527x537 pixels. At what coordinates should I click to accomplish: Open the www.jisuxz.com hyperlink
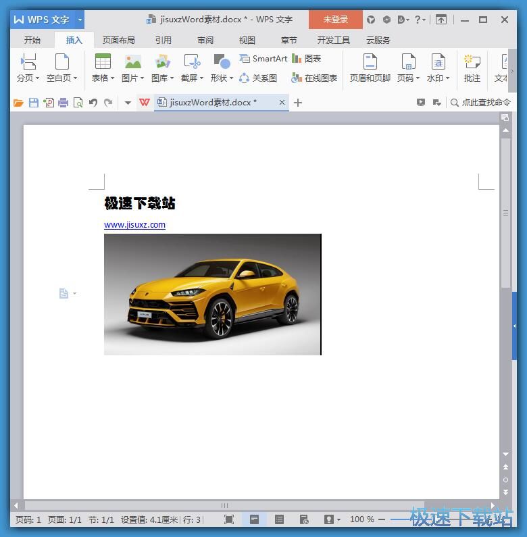(x=134, y=225)
